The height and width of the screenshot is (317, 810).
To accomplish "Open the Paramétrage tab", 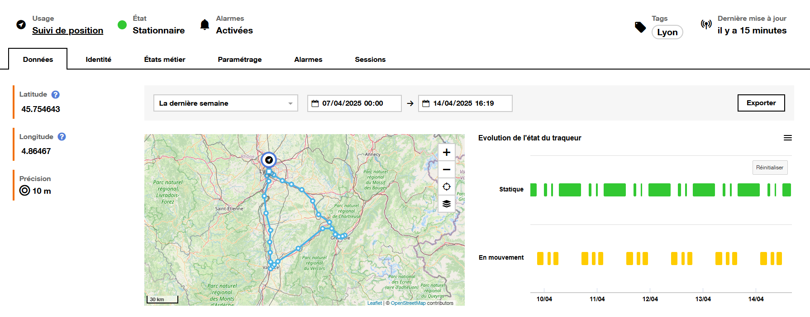I will pos(239,60).
